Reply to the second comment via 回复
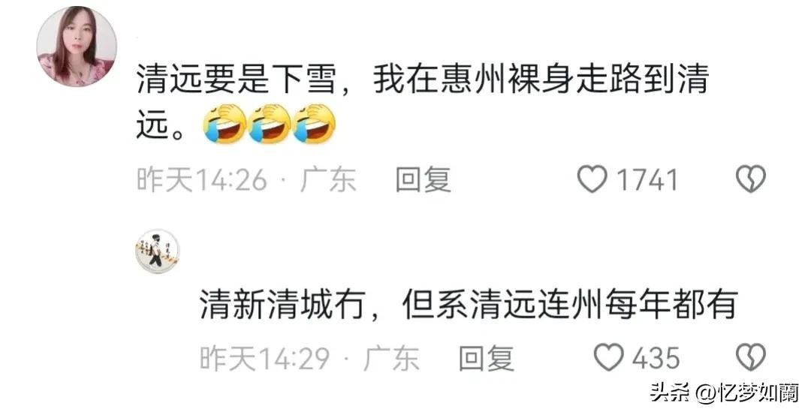 pos(486,358)
